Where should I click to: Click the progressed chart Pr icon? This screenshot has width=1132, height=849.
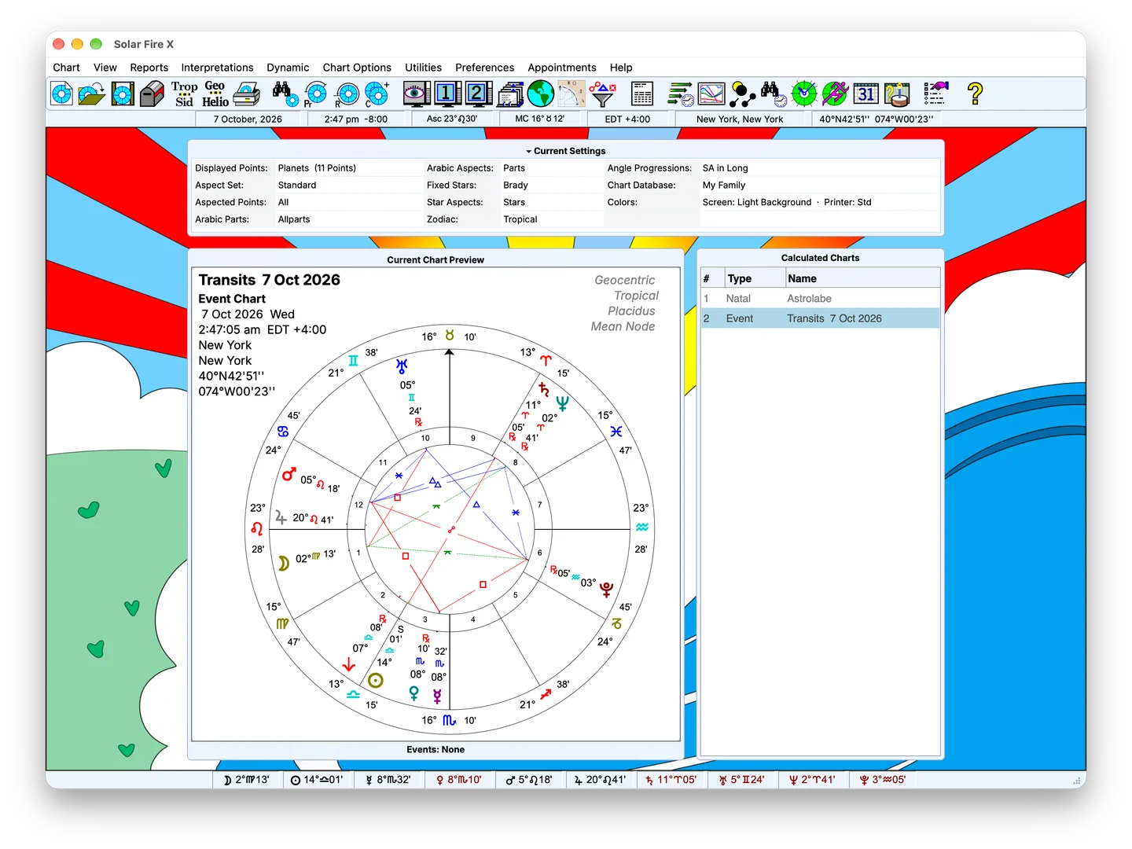(315, 94)
